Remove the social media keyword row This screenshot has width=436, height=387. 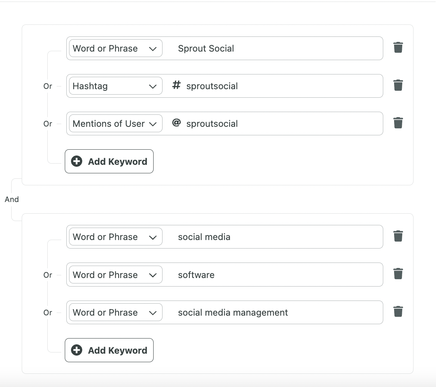tap(398, 236)
